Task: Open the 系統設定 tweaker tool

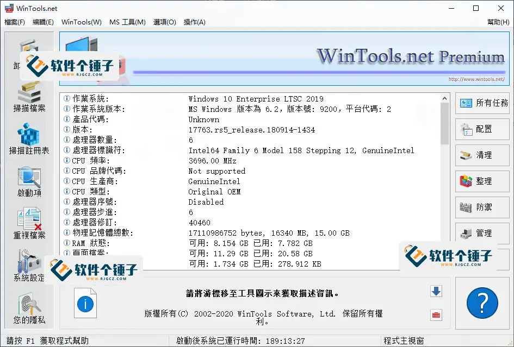Action: coord(29,266)
